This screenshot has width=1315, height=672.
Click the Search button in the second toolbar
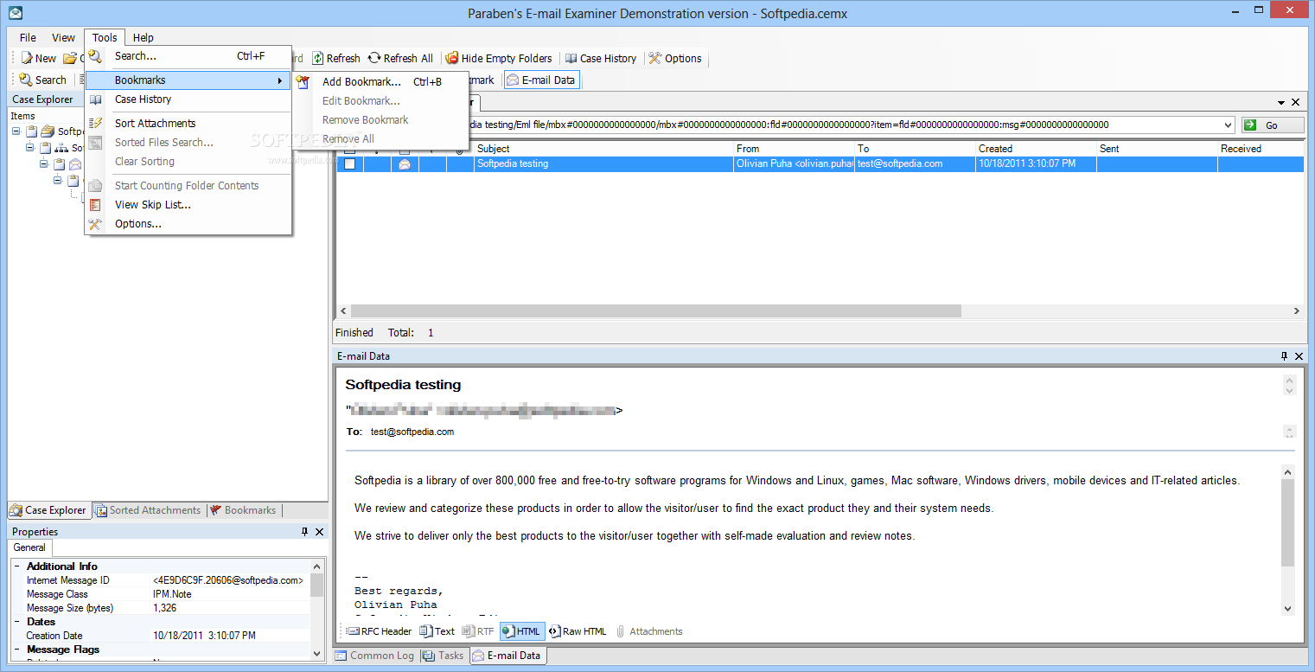point(42,80)
